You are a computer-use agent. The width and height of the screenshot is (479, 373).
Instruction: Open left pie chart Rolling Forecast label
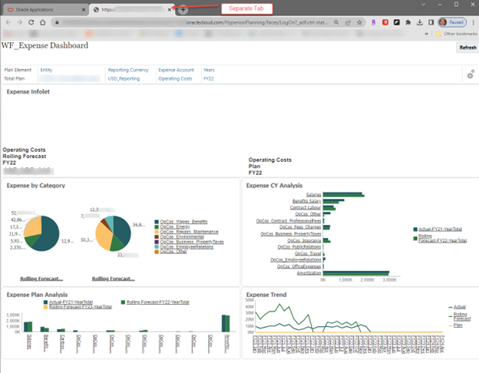(41, 279)
